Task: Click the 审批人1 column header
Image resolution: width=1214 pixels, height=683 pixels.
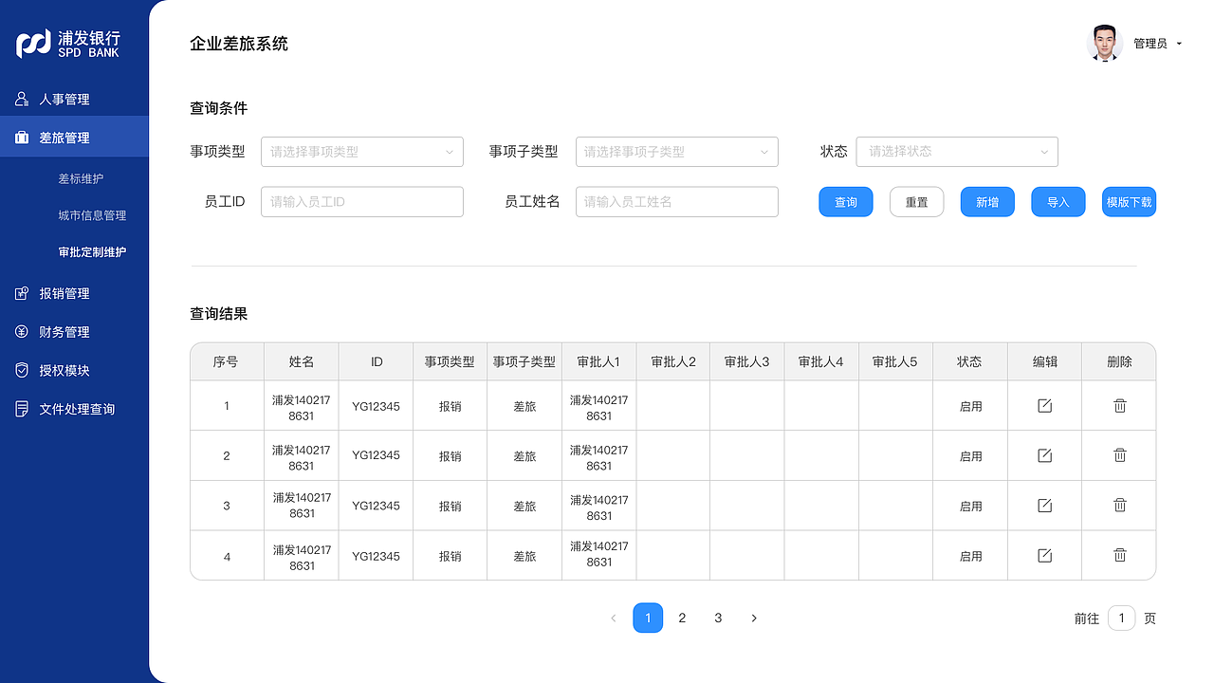Action: 598,362
